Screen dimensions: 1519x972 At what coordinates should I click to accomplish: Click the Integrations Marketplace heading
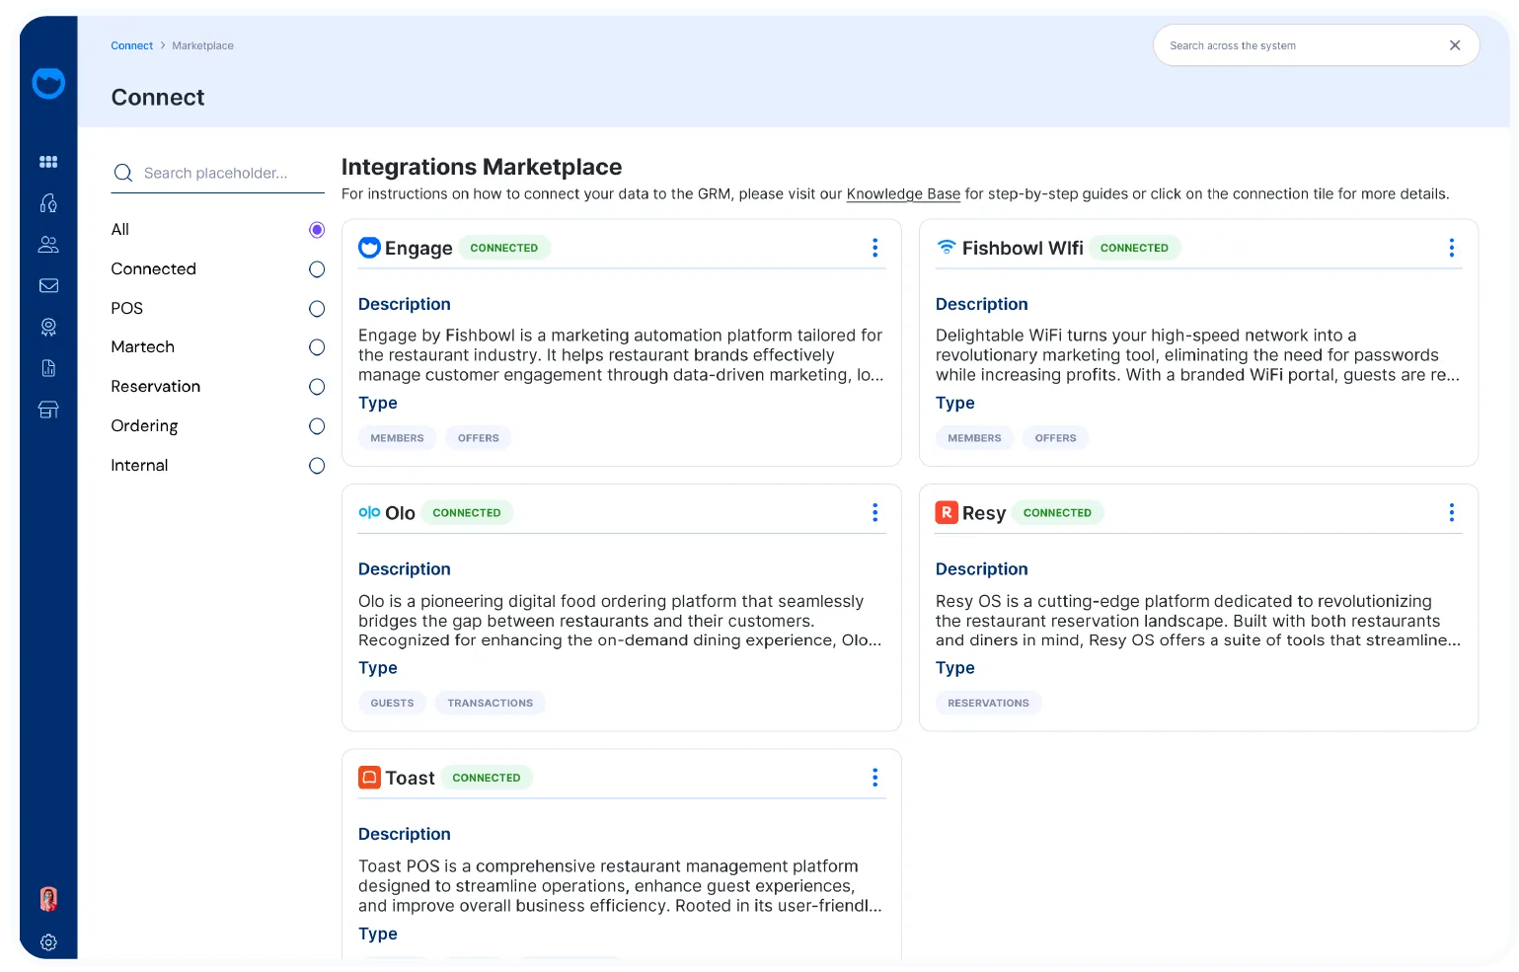click(x=482, y=167)
